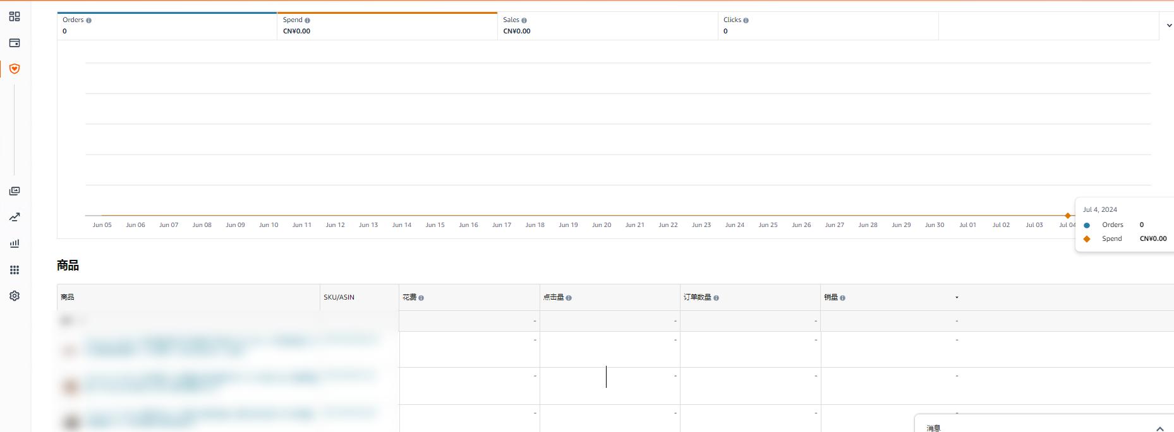Click the Jul 03 axis label

click(1034, 225)
